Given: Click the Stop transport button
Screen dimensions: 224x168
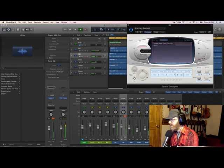Looking at the screenshot, I should coord(75,29).
